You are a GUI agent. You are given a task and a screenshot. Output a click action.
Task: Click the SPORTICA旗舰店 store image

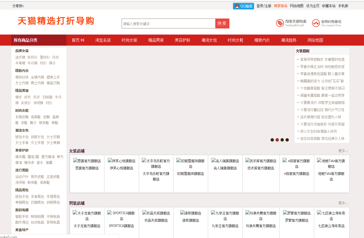121,216
